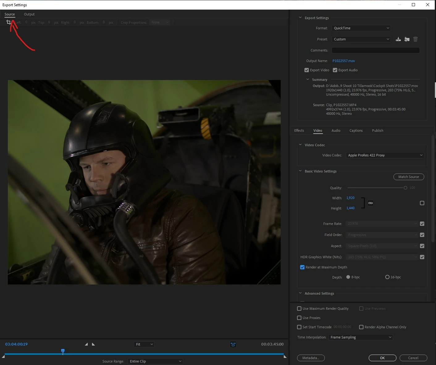Image resolution: width=436 pixels, height=365 pixels.
Task: Open the Format dropdown showing QuickTime
Action: click(361, 28)
